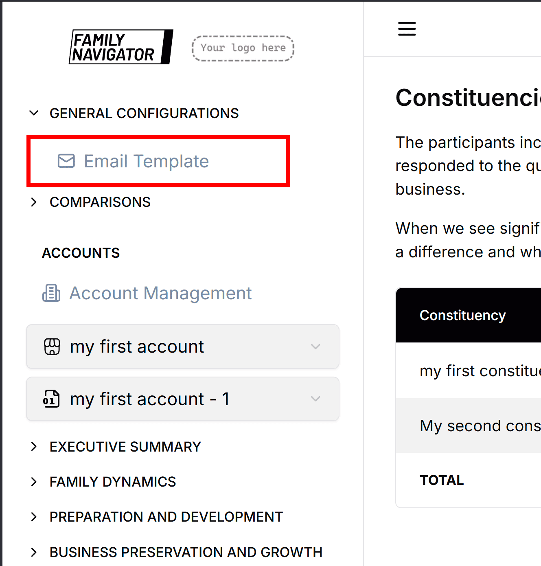The width and height of the screenshot is (541, 566).
Task: Click the face icon beside my first account
Action: click(52, 347)
